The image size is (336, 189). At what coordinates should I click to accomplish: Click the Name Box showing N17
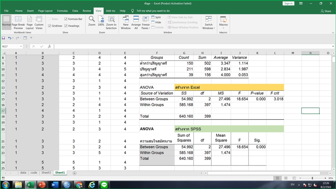pyautogui.click(x=10, y=46)
